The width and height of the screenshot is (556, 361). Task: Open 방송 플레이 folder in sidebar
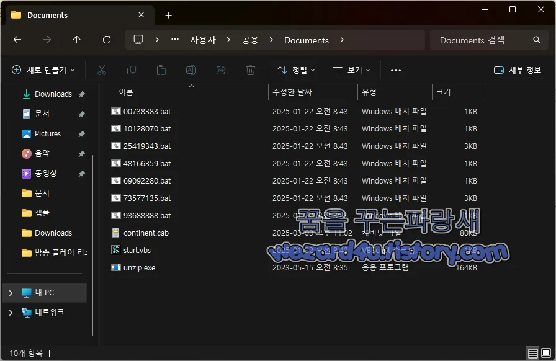[55, 253]
